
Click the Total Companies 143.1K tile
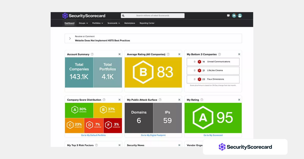point(79,72)
